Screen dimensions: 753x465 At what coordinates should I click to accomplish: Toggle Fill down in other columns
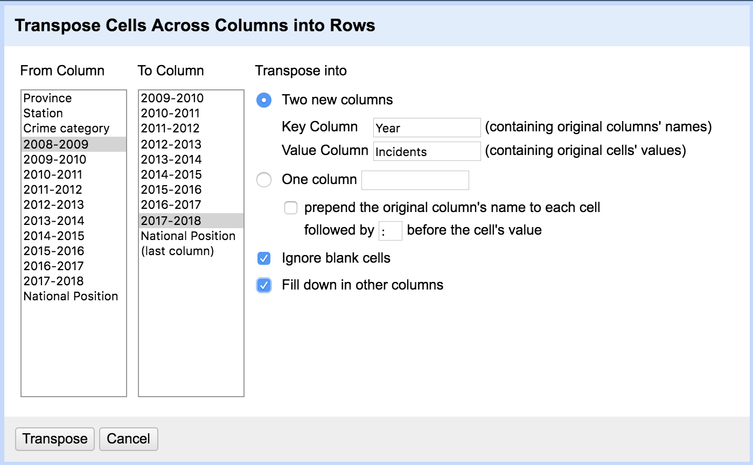click(264, 285)
